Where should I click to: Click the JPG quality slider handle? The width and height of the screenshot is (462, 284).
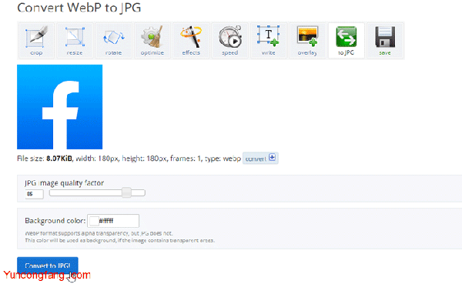[x=127, y=192]
